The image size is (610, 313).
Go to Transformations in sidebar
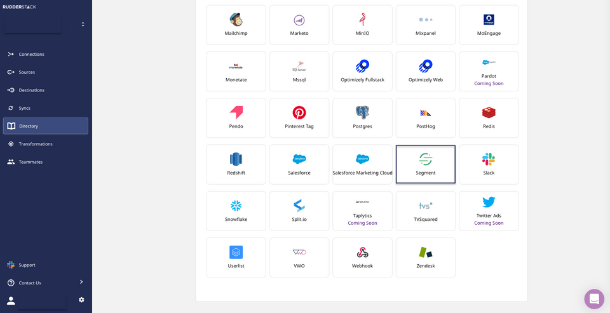pyautogui.click(x=35, y=144)
